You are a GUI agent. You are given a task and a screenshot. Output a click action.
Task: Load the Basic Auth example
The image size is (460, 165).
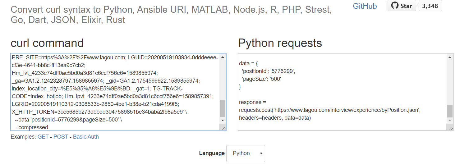click(x=86, y=137)
